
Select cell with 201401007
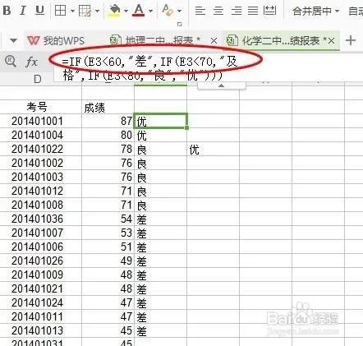[x=41, y=233]
